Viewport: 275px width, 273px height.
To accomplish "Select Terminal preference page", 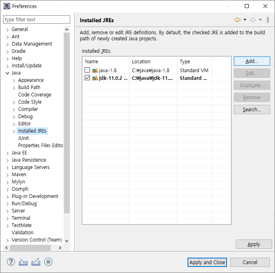I will 21,218.
